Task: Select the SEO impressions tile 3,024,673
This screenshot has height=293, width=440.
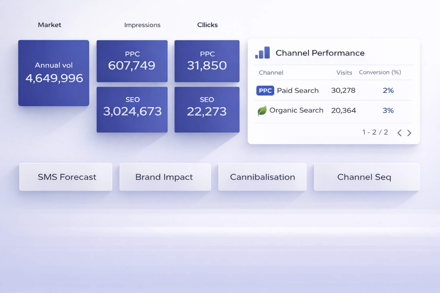Action: [132, 110]
